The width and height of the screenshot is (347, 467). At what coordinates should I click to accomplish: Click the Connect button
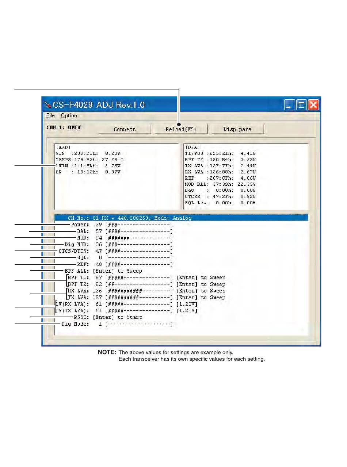tap(125, 129)
